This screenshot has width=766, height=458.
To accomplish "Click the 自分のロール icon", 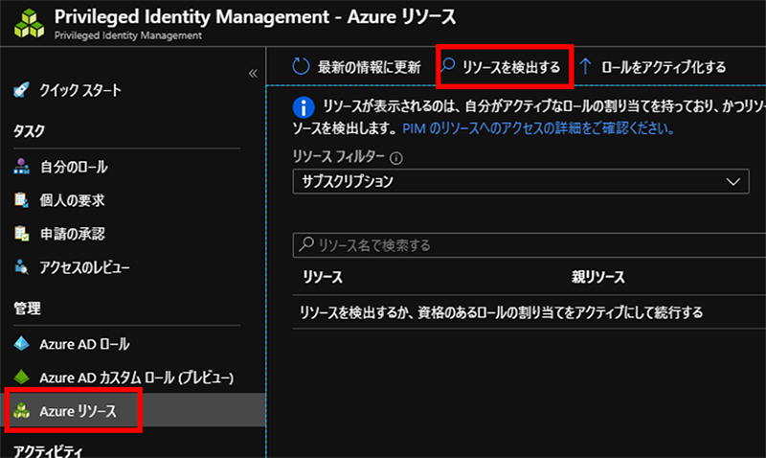I will pyautogui.click(x=21, y=167).
